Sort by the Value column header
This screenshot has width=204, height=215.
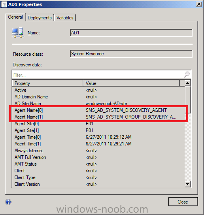click(x=131, y=83)
